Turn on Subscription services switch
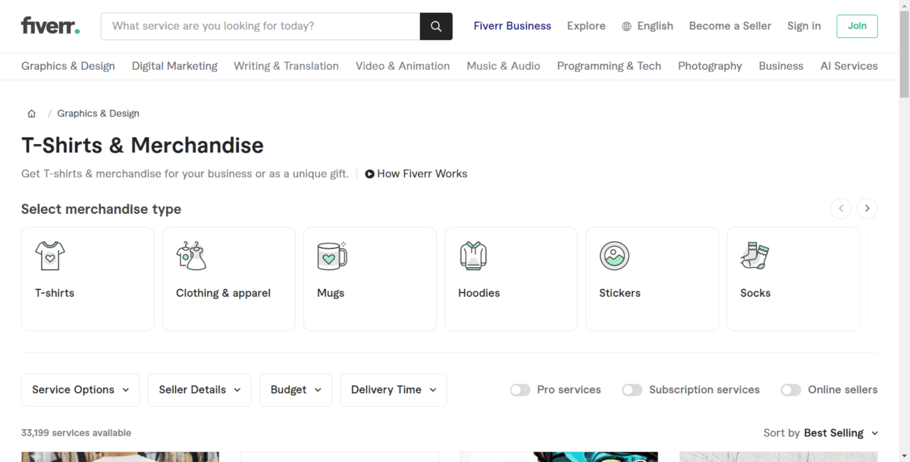Image resolution: width=910 pixels, height=462 pixels. click(632, 390)
